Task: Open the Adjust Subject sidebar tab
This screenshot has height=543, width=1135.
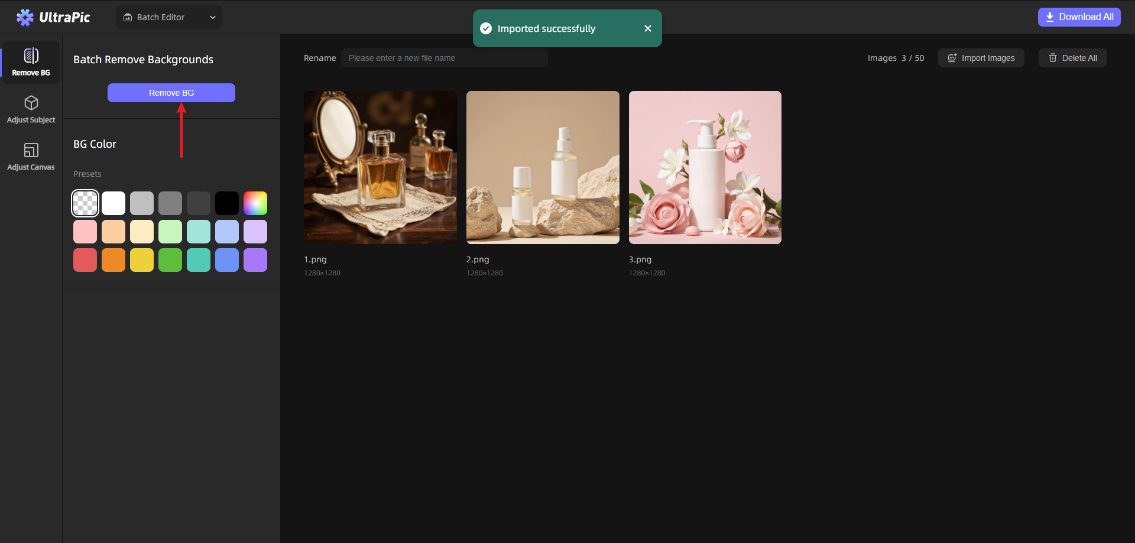Action: [x=31, y=110]
